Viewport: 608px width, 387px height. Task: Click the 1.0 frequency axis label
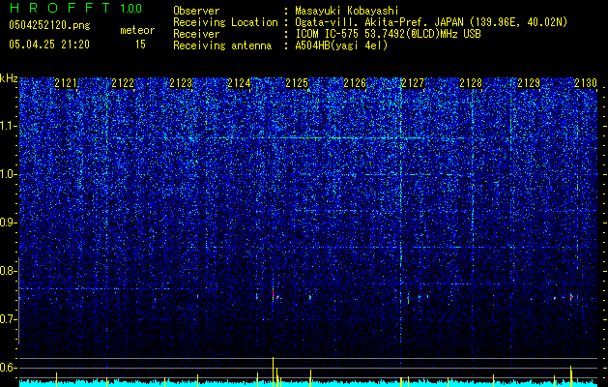pos(9,174)
